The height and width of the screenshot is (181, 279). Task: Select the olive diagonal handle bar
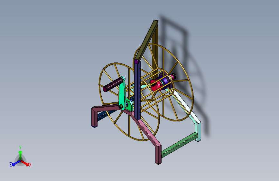point(147,40)
